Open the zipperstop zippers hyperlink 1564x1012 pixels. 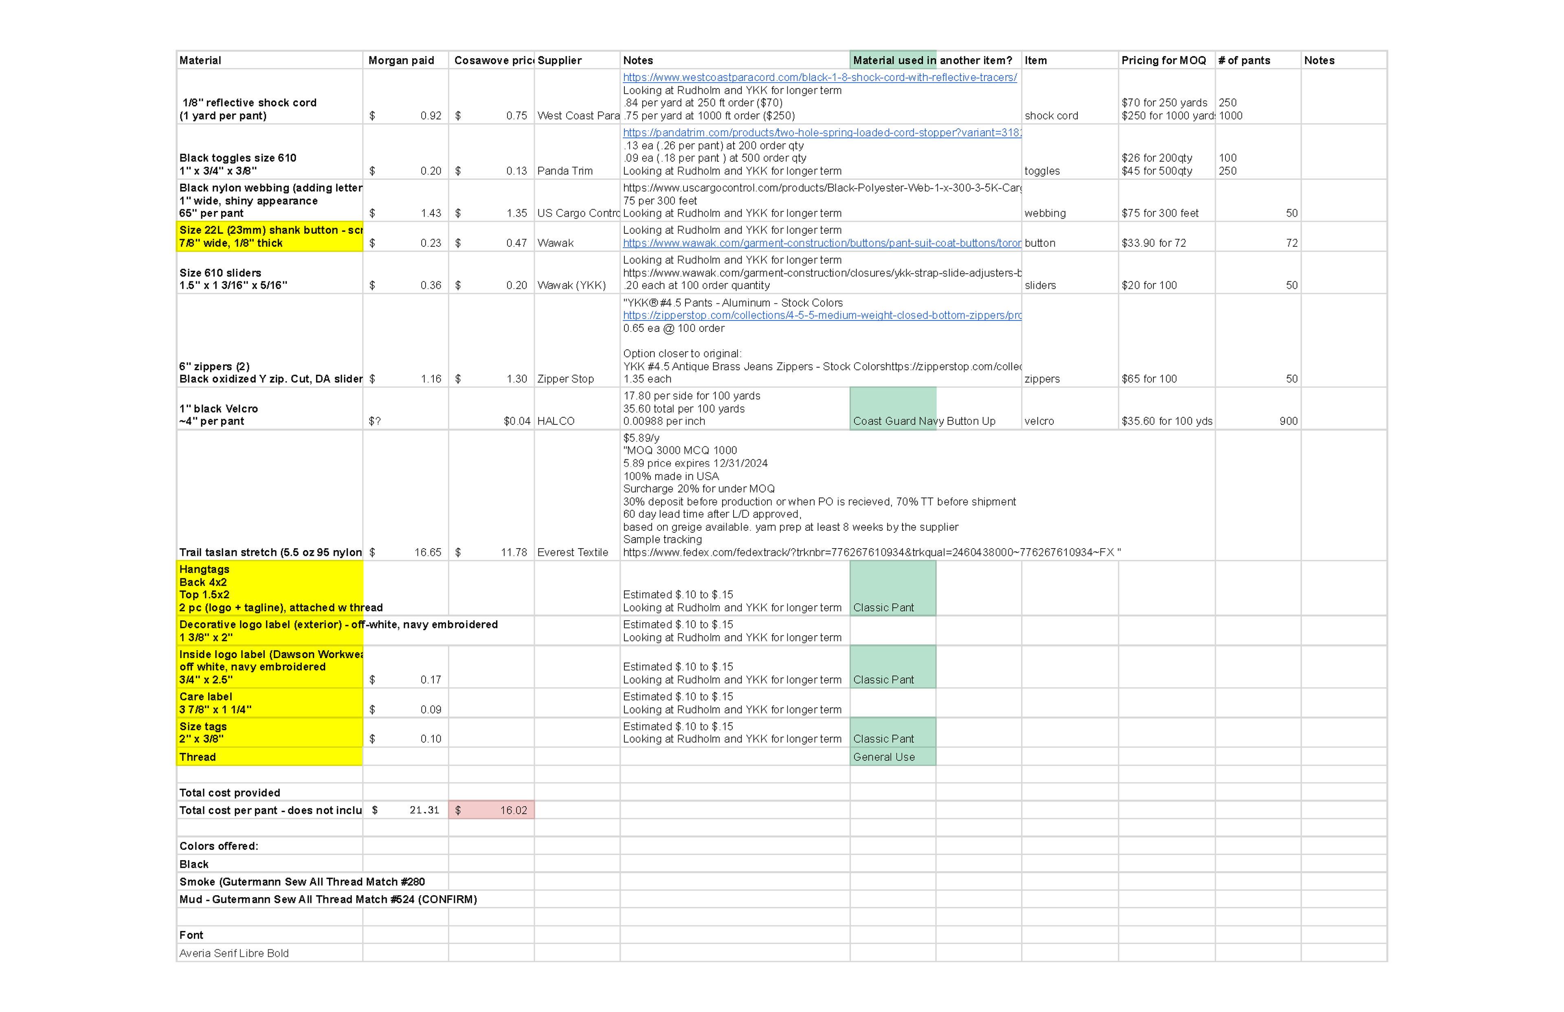tap(822, 316)
